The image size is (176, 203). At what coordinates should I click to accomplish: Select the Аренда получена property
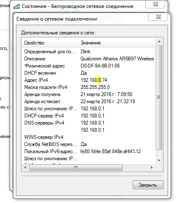coord(42,94)
